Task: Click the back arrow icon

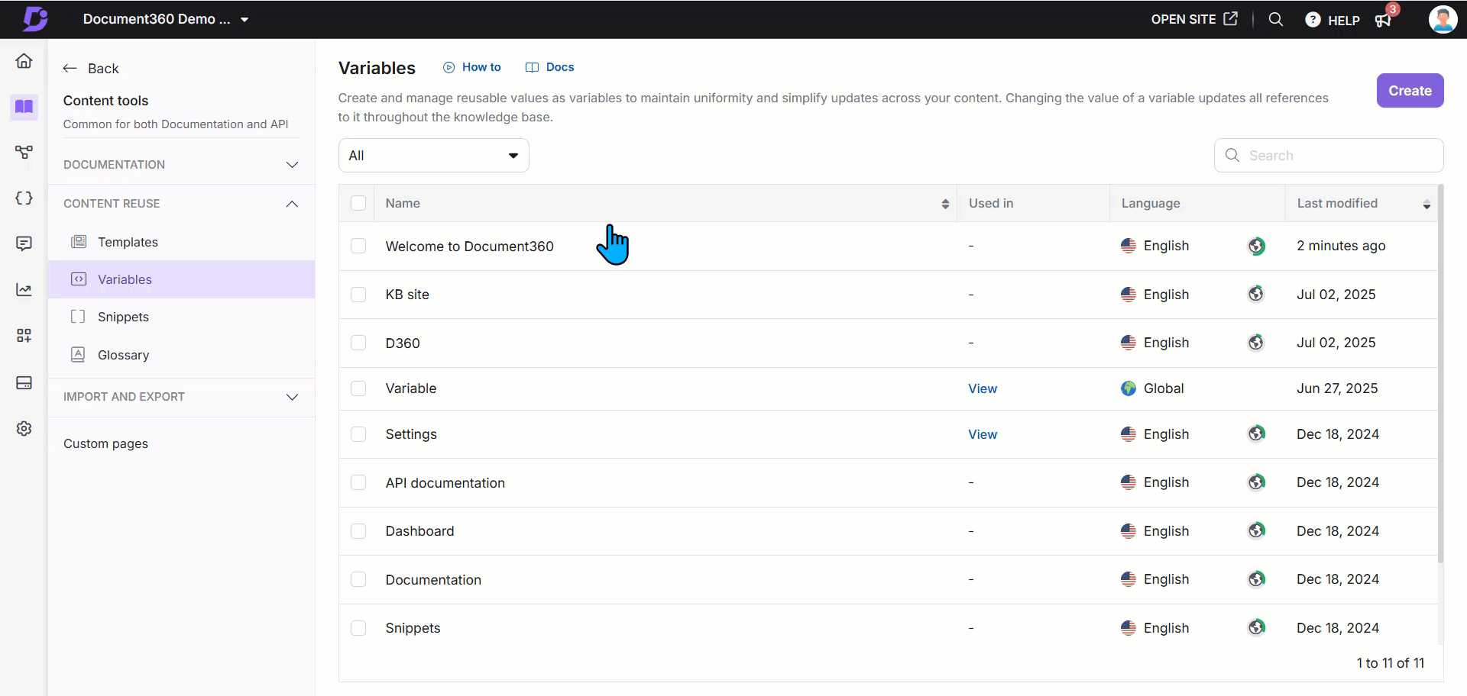Action: point(70,69)
